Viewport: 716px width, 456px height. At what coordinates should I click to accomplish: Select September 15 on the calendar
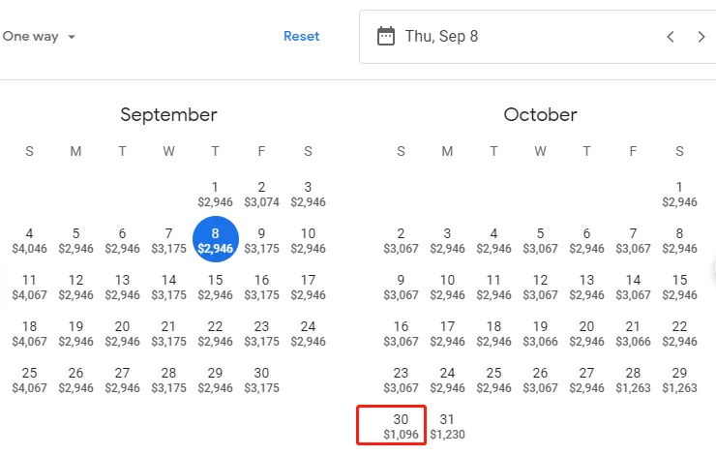click(x=215, y=287)
